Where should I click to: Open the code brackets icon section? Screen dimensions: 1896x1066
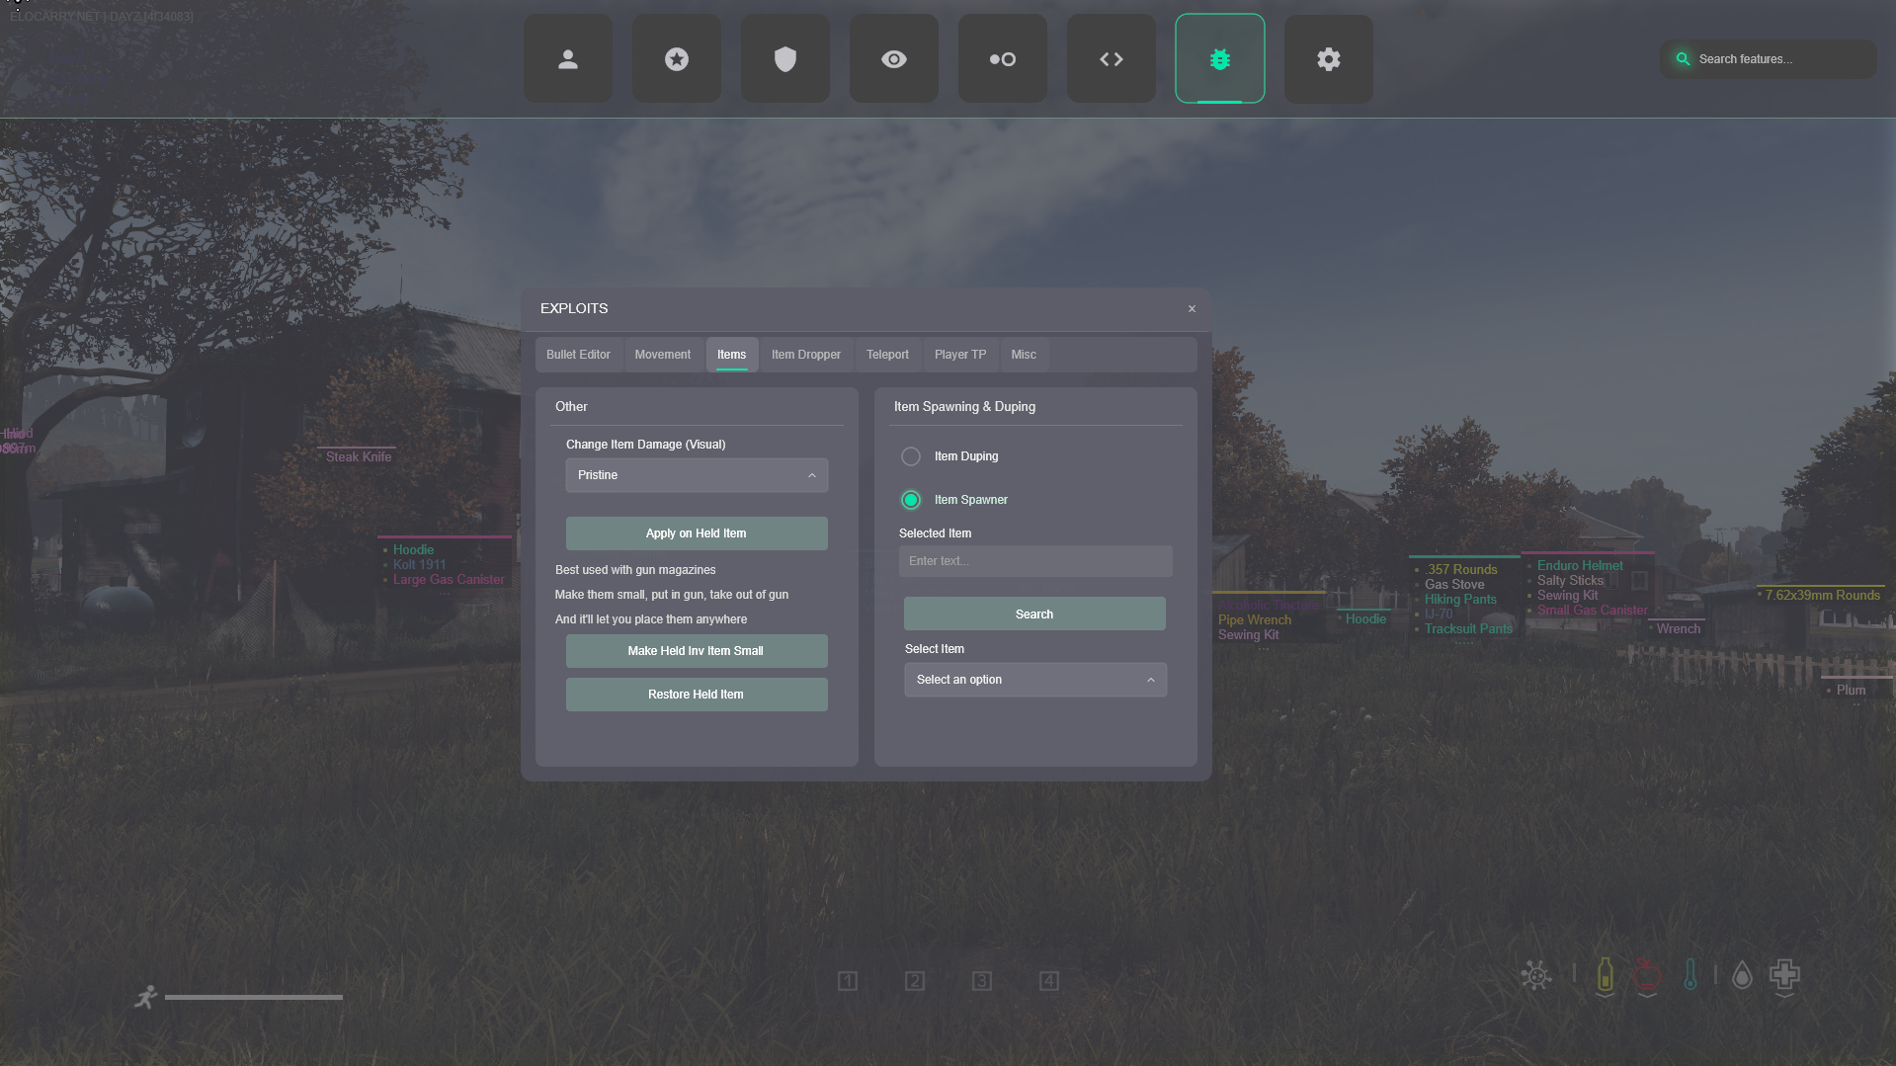[x=1111, y=59]
